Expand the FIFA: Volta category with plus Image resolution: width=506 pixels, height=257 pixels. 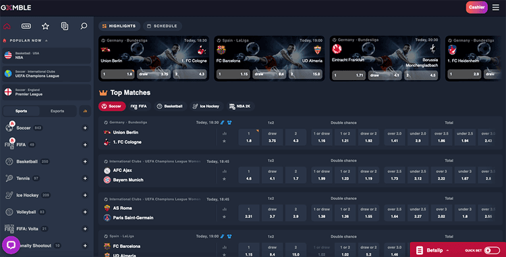(x=85, y=229)
